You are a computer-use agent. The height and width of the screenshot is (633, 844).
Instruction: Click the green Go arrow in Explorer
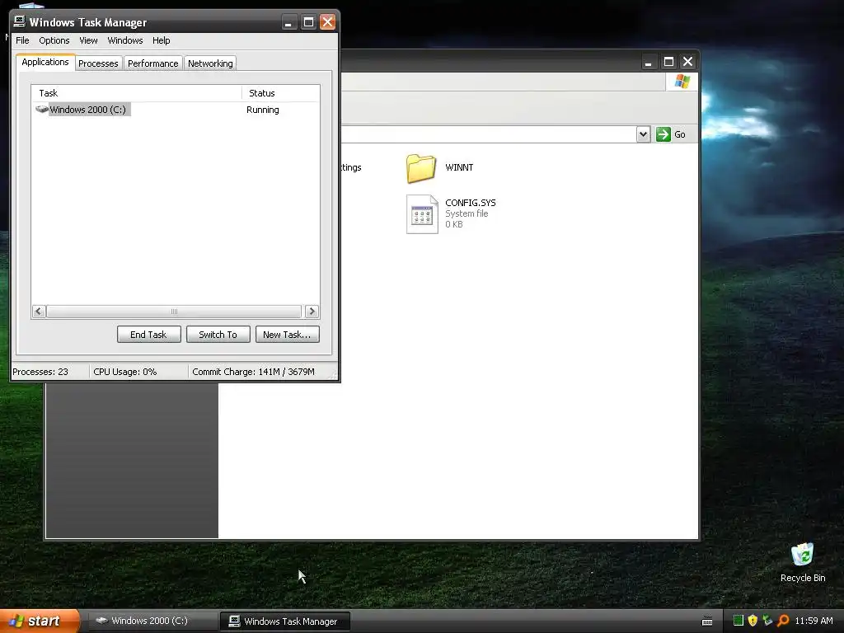pos(663,134)
